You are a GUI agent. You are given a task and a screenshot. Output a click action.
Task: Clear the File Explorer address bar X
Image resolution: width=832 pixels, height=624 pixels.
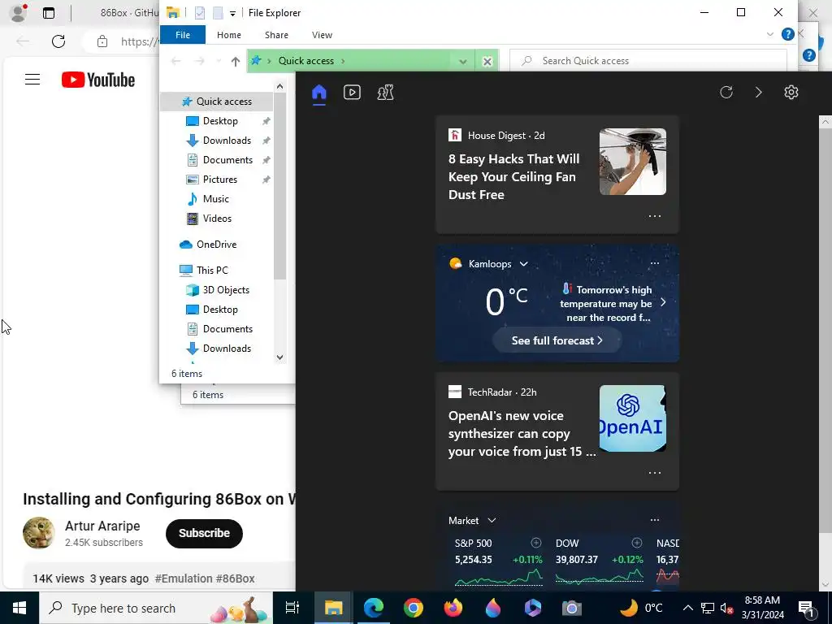tap(487, 62)
